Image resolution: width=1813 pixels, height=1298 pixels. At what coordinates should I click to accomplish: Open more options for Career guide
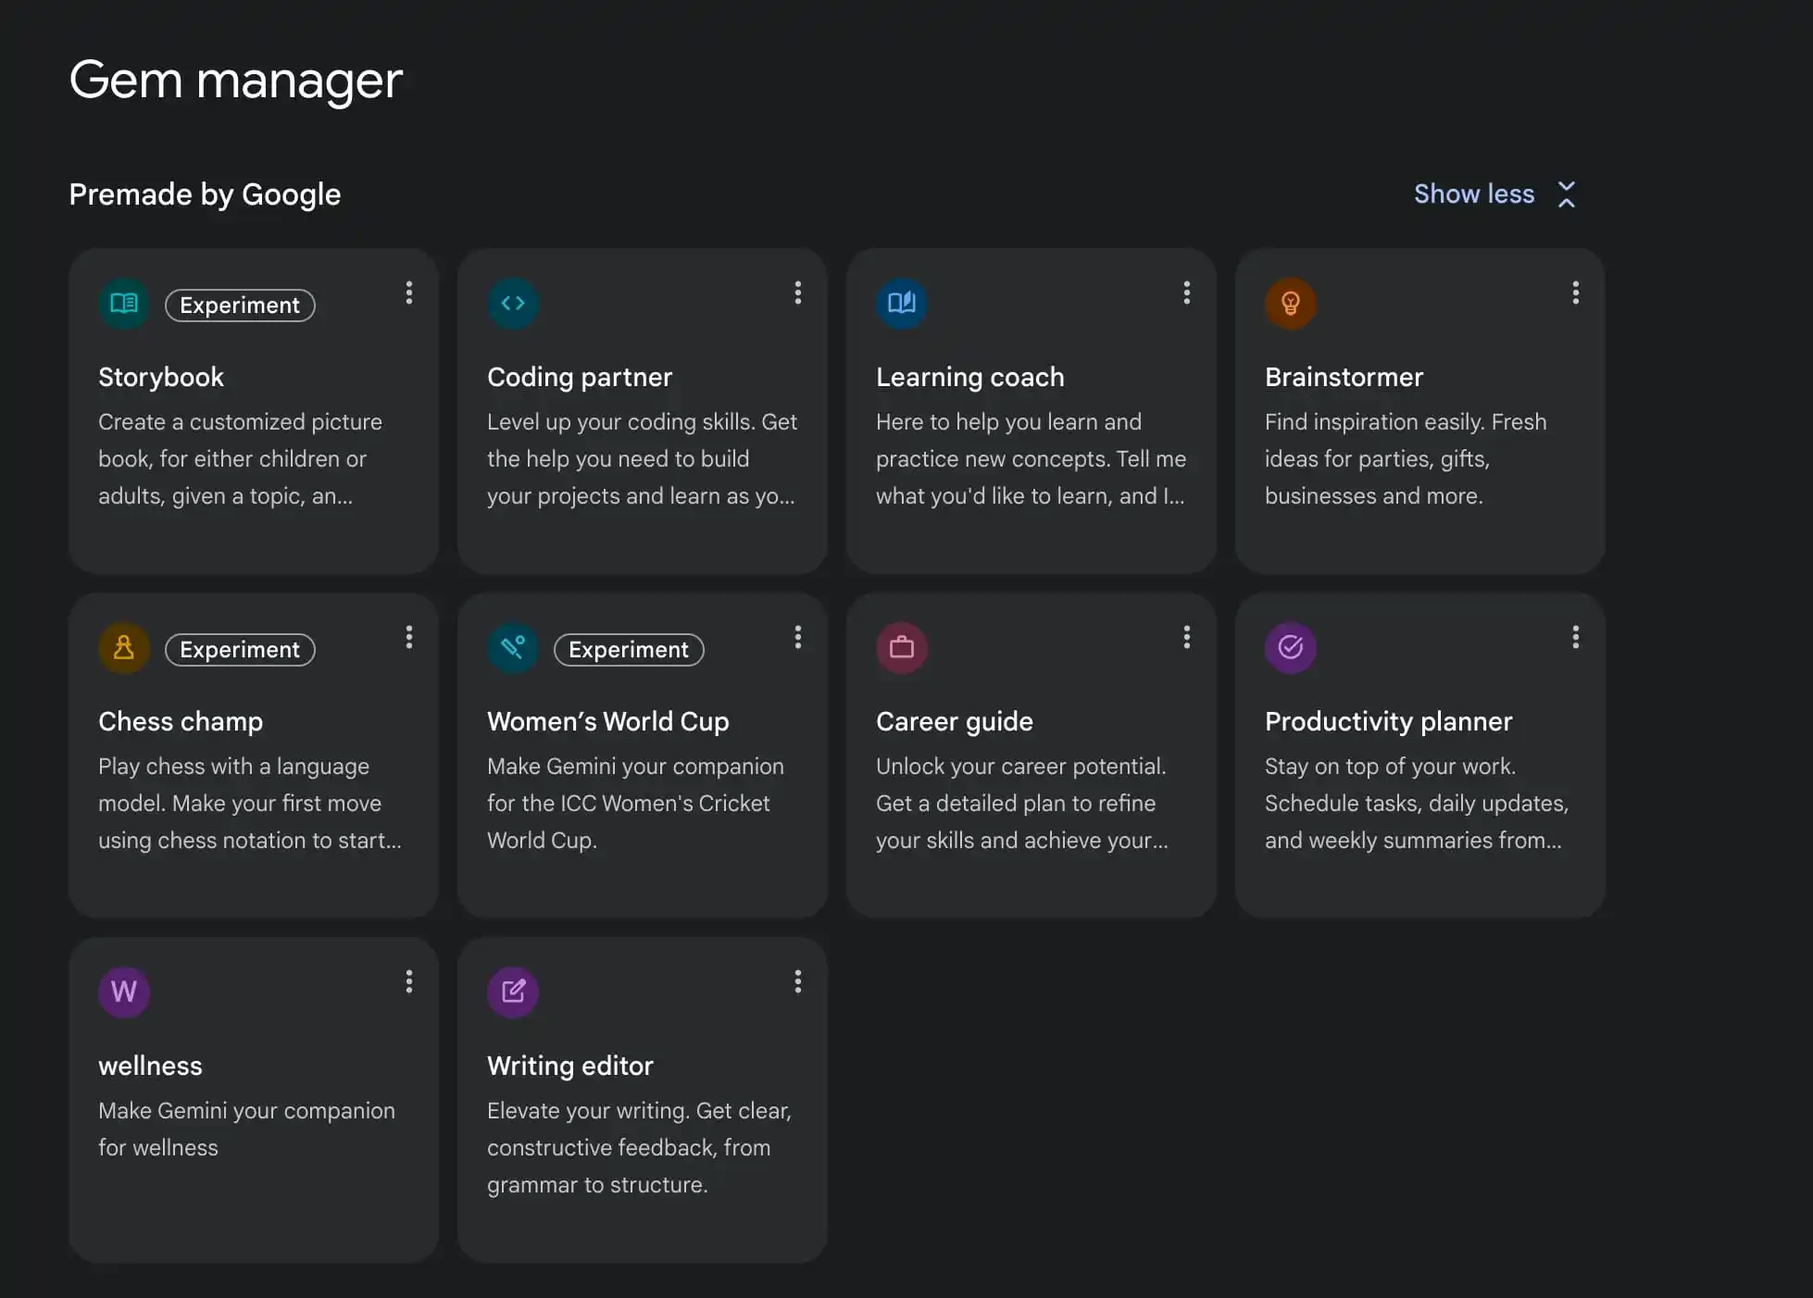tap(1186, 638)
